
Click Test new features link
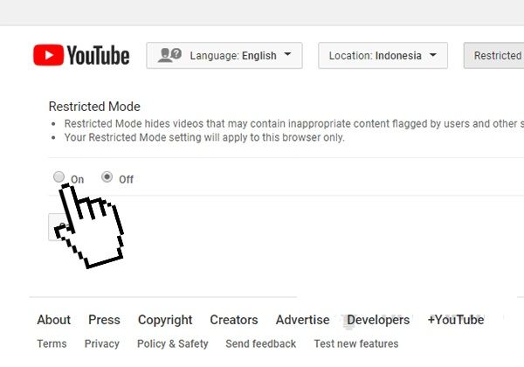(x=356, y=343)
